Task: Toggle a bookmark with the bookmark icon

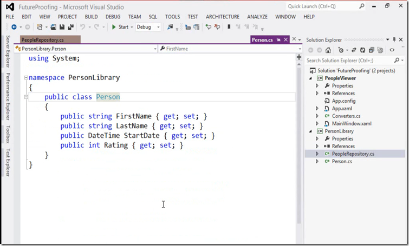Action: coord(229,27)
